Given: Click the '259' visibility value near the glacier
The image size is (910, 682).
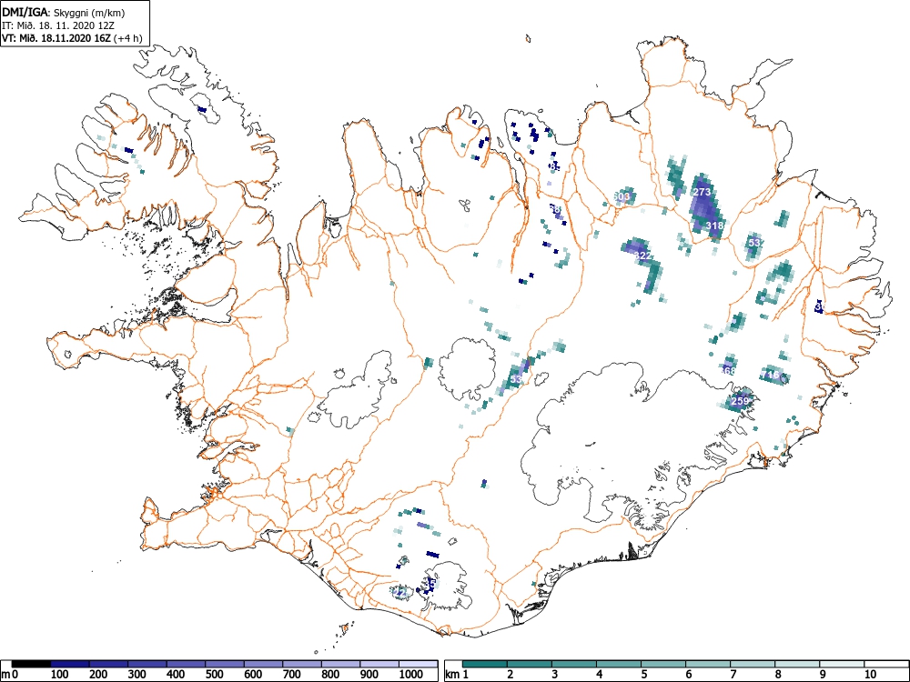Looking at the screenshot, I should (740, 401).
